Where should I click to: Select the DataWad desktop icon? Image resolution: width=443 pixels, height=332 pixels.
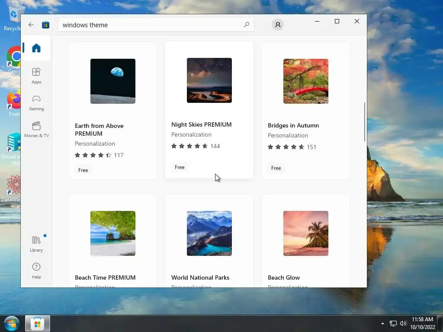pyautogui.click(x=12, y=188)
